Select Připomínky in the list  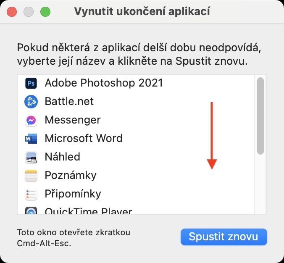point(73,194)
